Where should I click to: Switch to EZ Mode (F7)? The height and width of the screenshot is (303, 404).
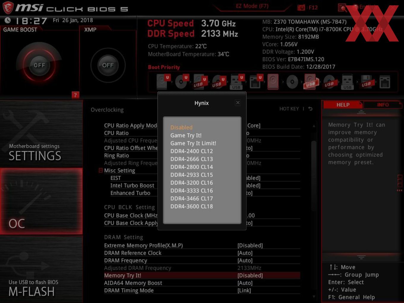pyautogui.click(x=252, y=6)
